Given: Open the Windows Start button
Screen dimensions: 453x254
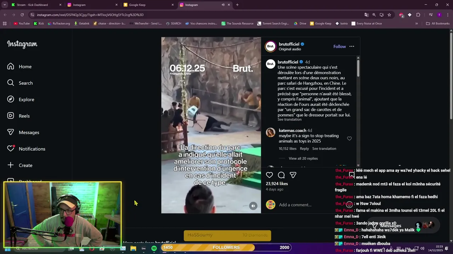Looking at the screenshot, I should pyautogui.click(x=7, y=249).
